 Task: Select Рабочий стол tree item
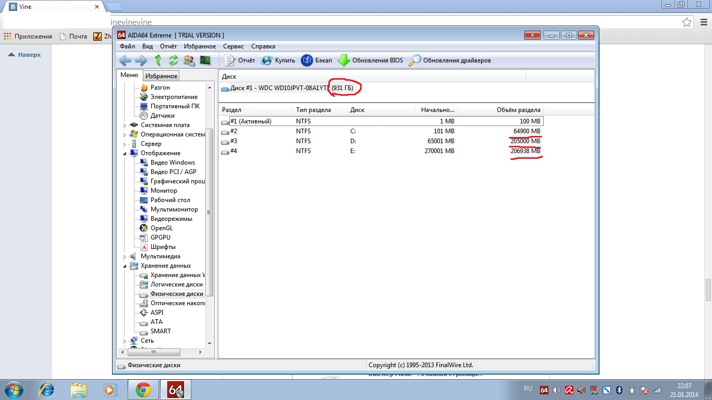170,200
